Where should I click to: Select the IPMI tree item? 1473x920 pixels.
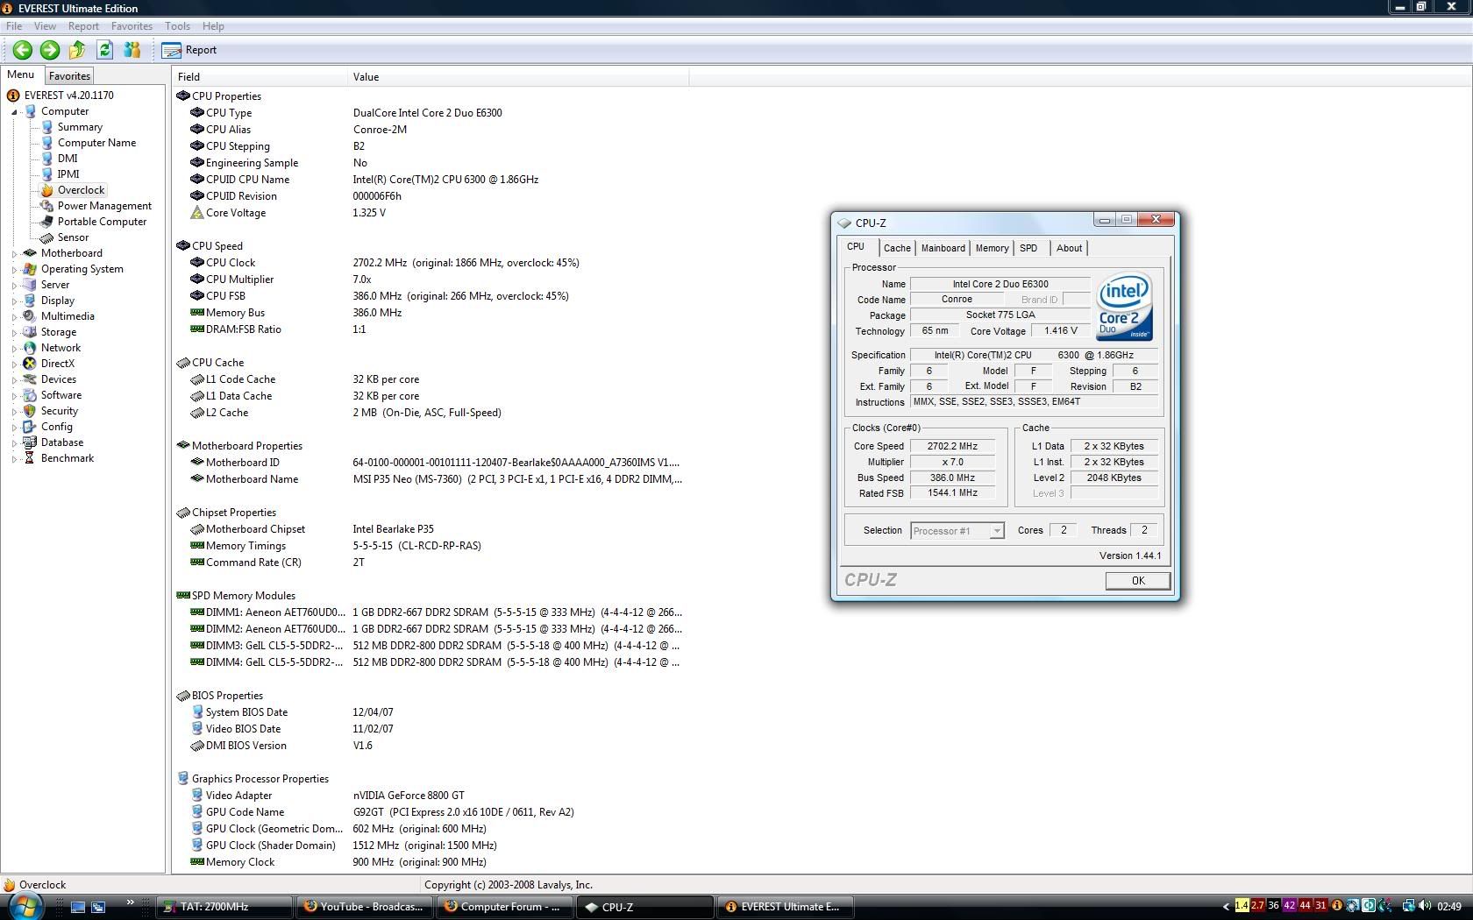click(68, 174)
